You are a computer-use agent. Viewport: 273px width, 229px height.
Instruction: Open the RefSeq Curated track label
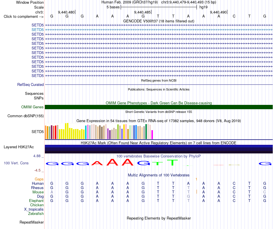(x=30, y=85)
